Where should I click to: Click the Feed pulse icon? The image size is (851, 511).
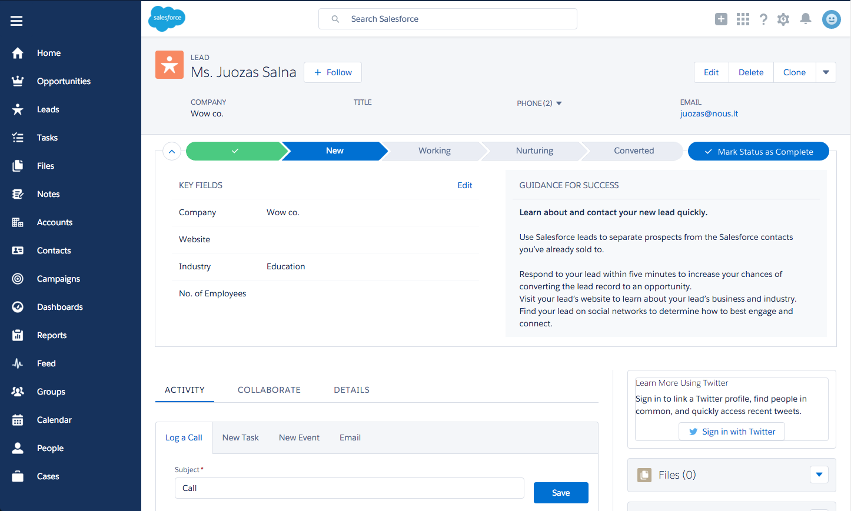[x=18, y=363]
